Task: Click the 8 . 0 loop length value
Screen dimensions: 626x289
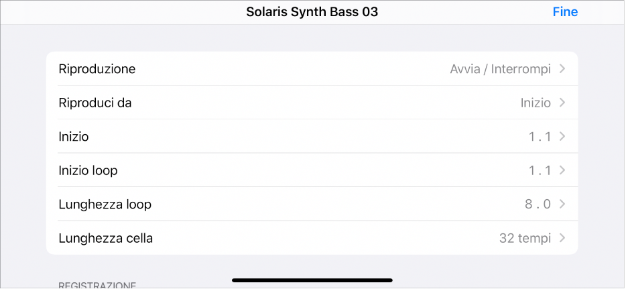Action: click(x=538, y=205)
